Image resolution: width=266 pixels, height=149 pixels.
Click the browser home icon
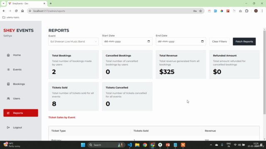[x=22, y=11]
